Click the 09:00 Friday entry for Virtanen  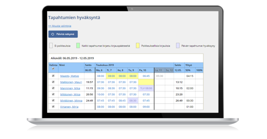[x=146, y=107]
